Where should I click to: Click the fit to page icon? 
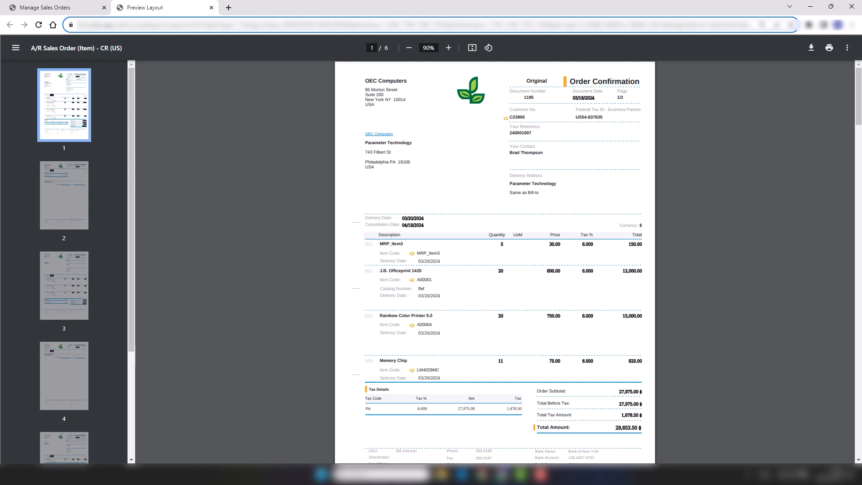(x=472, y=48)
